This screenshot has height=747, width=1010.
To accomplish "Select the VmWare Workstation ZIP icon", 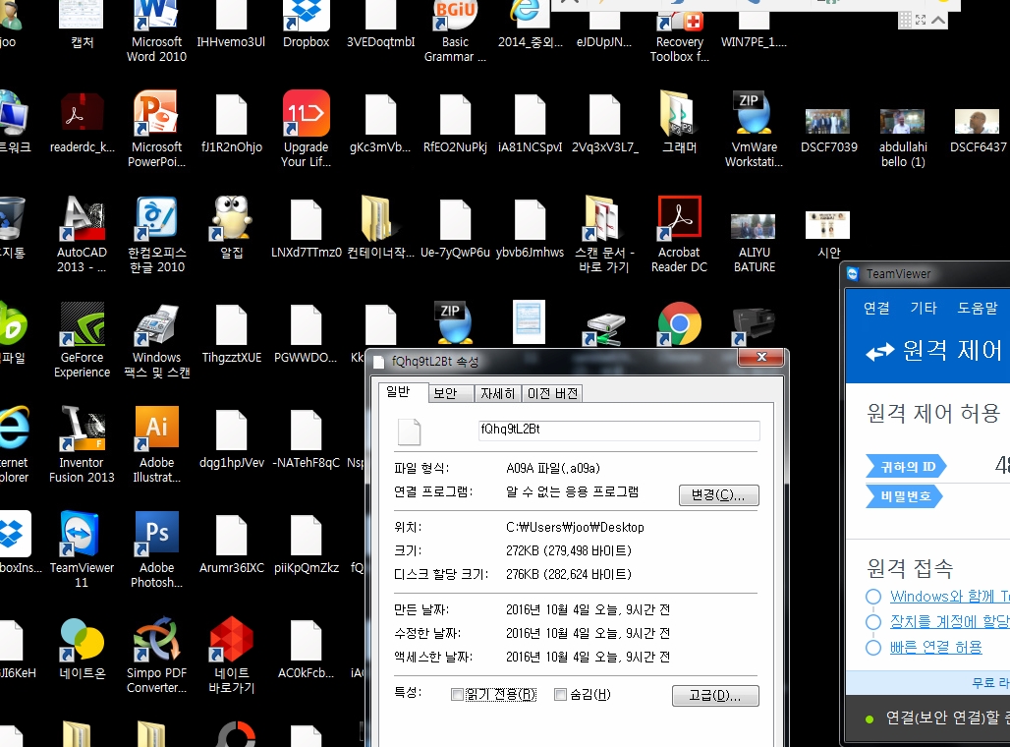I will (x=754, y=114).
